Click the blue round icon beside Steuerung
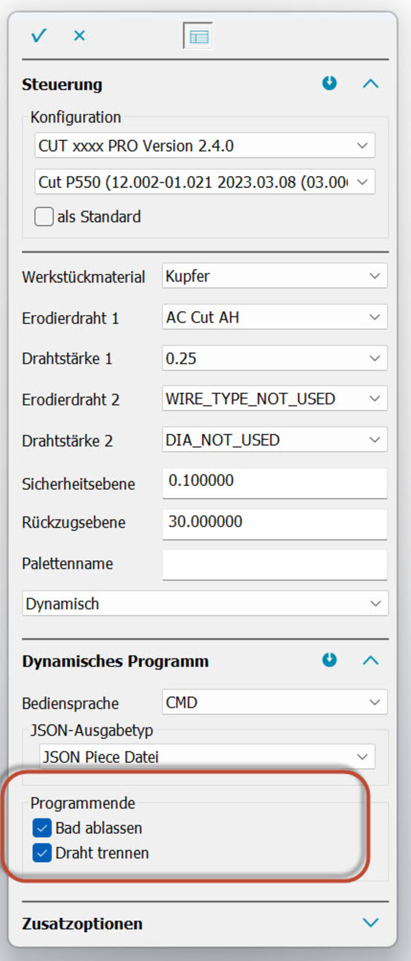 [x=329, y=83]
